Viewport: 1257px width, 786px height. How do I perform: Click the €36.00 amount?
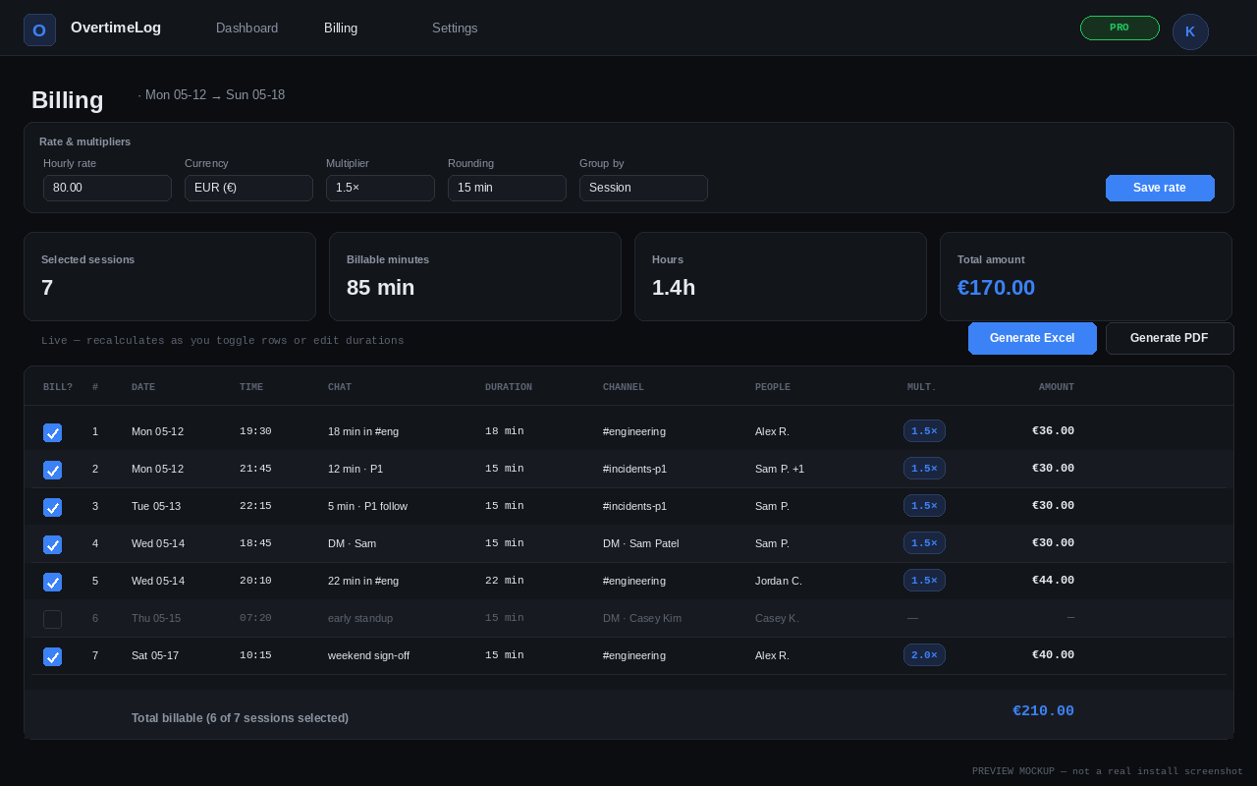[x=1053, y=431]
